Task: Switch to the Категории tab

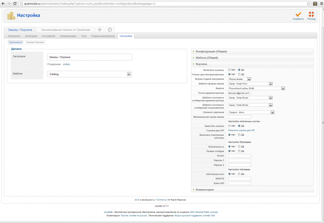Action: 31,36
